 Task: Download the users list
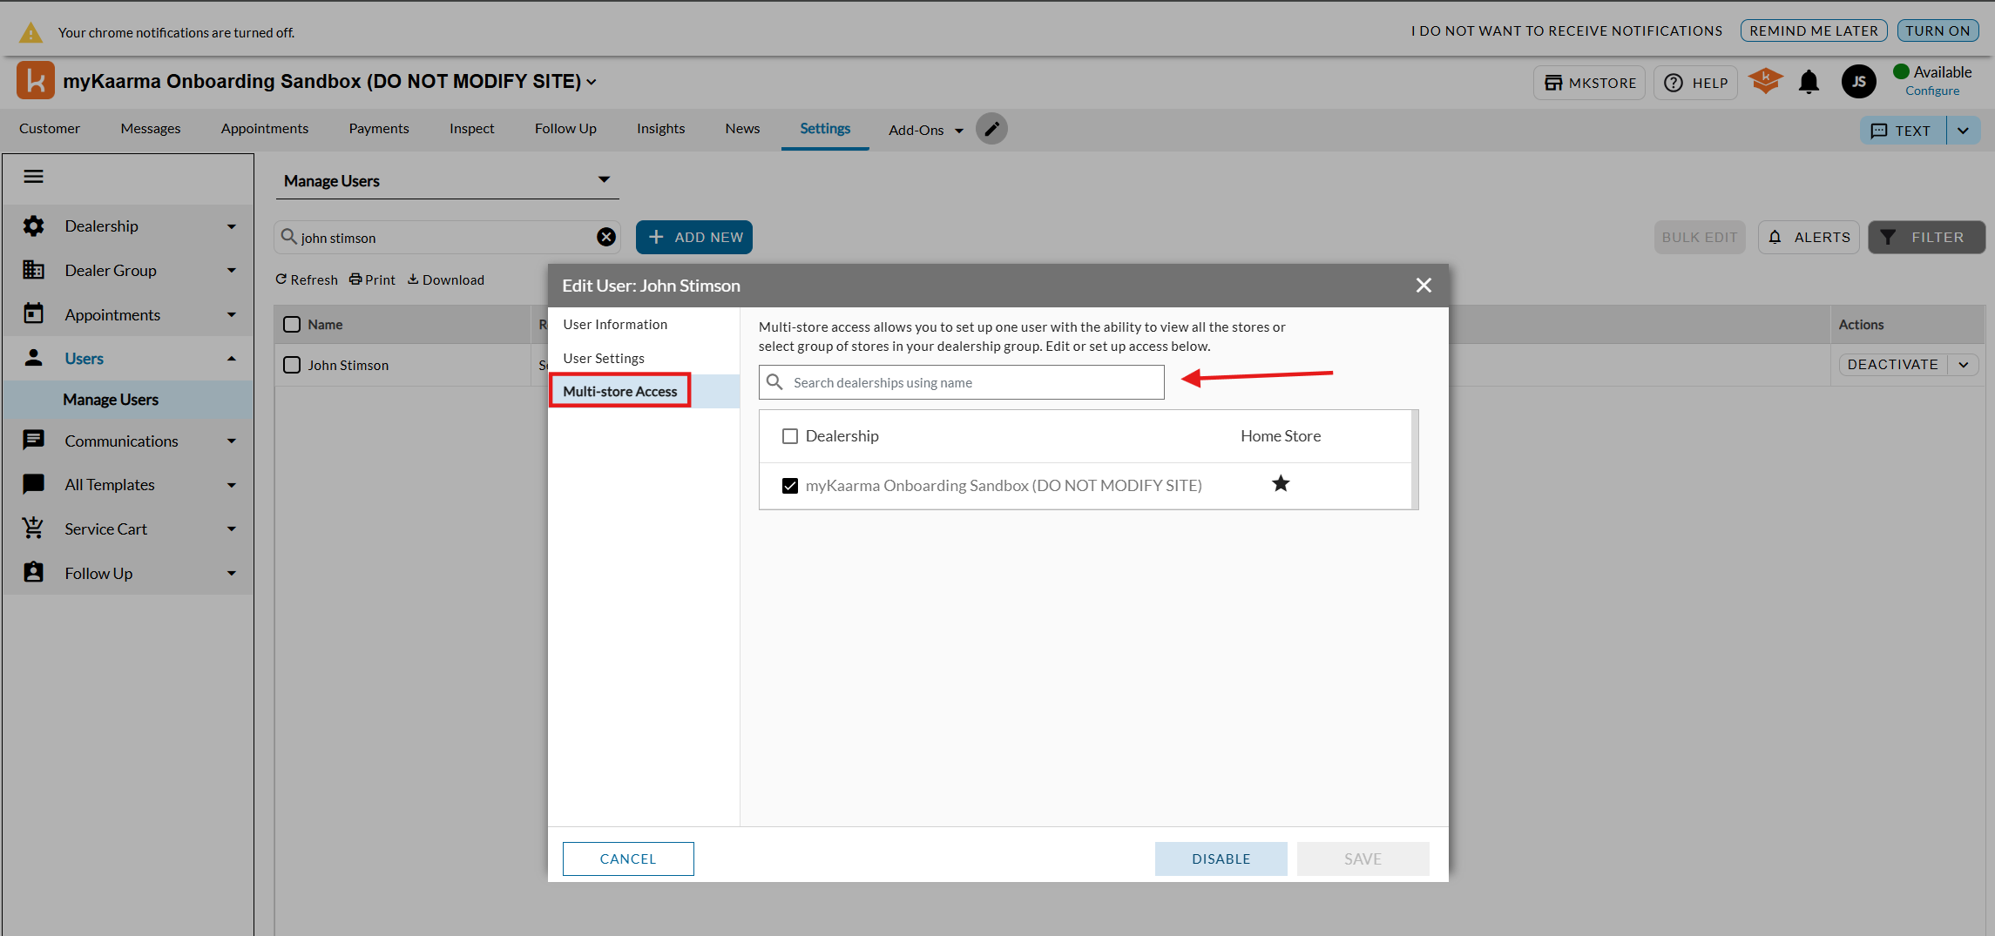(446, 279)
